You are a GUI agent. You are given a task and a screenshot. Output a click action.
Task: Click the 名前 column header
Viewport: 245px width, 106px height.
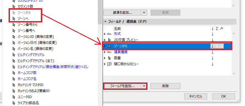(x=117, y=29)
